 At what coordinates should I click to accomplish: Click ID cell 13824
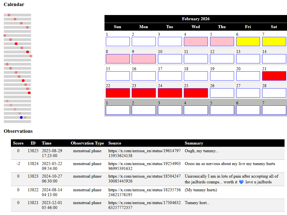pyautogui.click(x=33, y=164)
